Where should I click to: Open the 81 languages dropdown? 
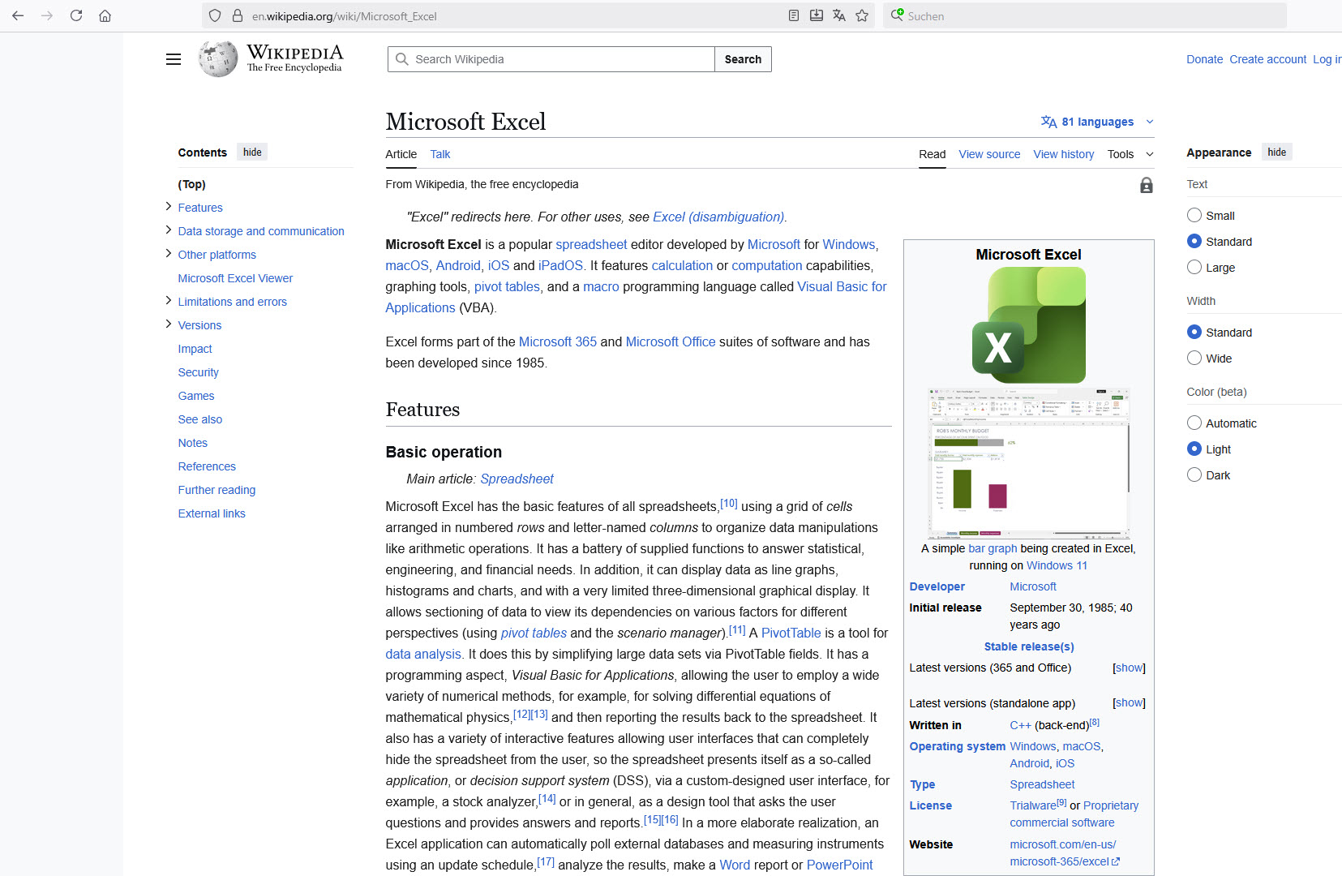point(1097,122)
